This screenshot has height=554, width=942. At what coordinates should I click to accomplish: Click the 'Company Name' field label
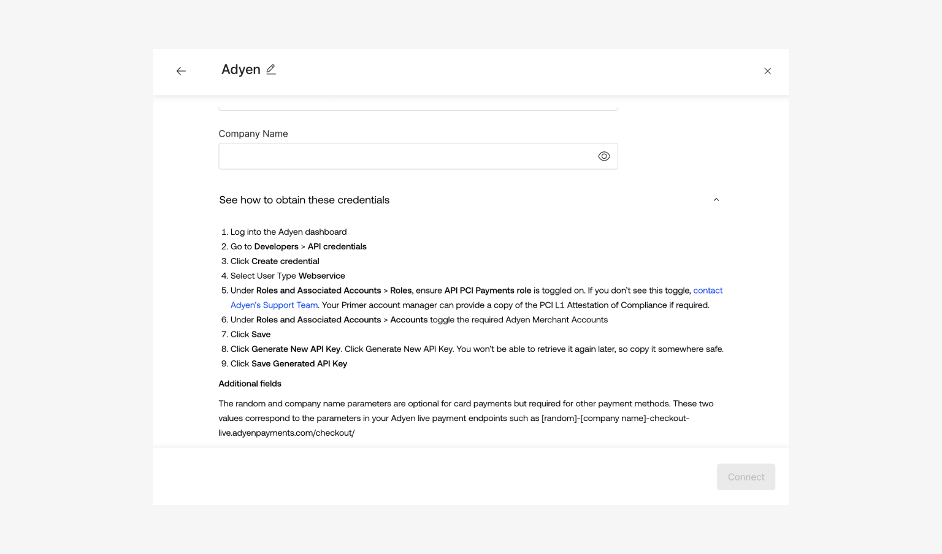tap(253, 134)
